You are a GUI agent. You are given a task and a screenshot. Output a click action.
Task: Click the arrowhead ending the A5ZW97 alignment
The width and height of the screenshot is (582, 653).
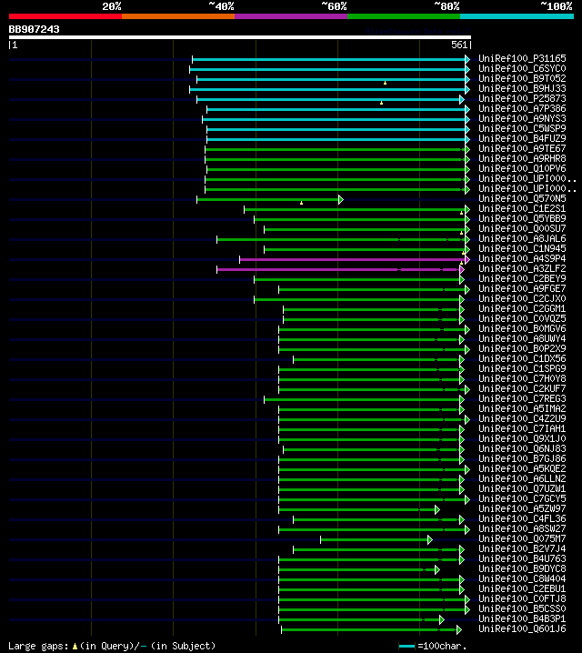point(436,509)
